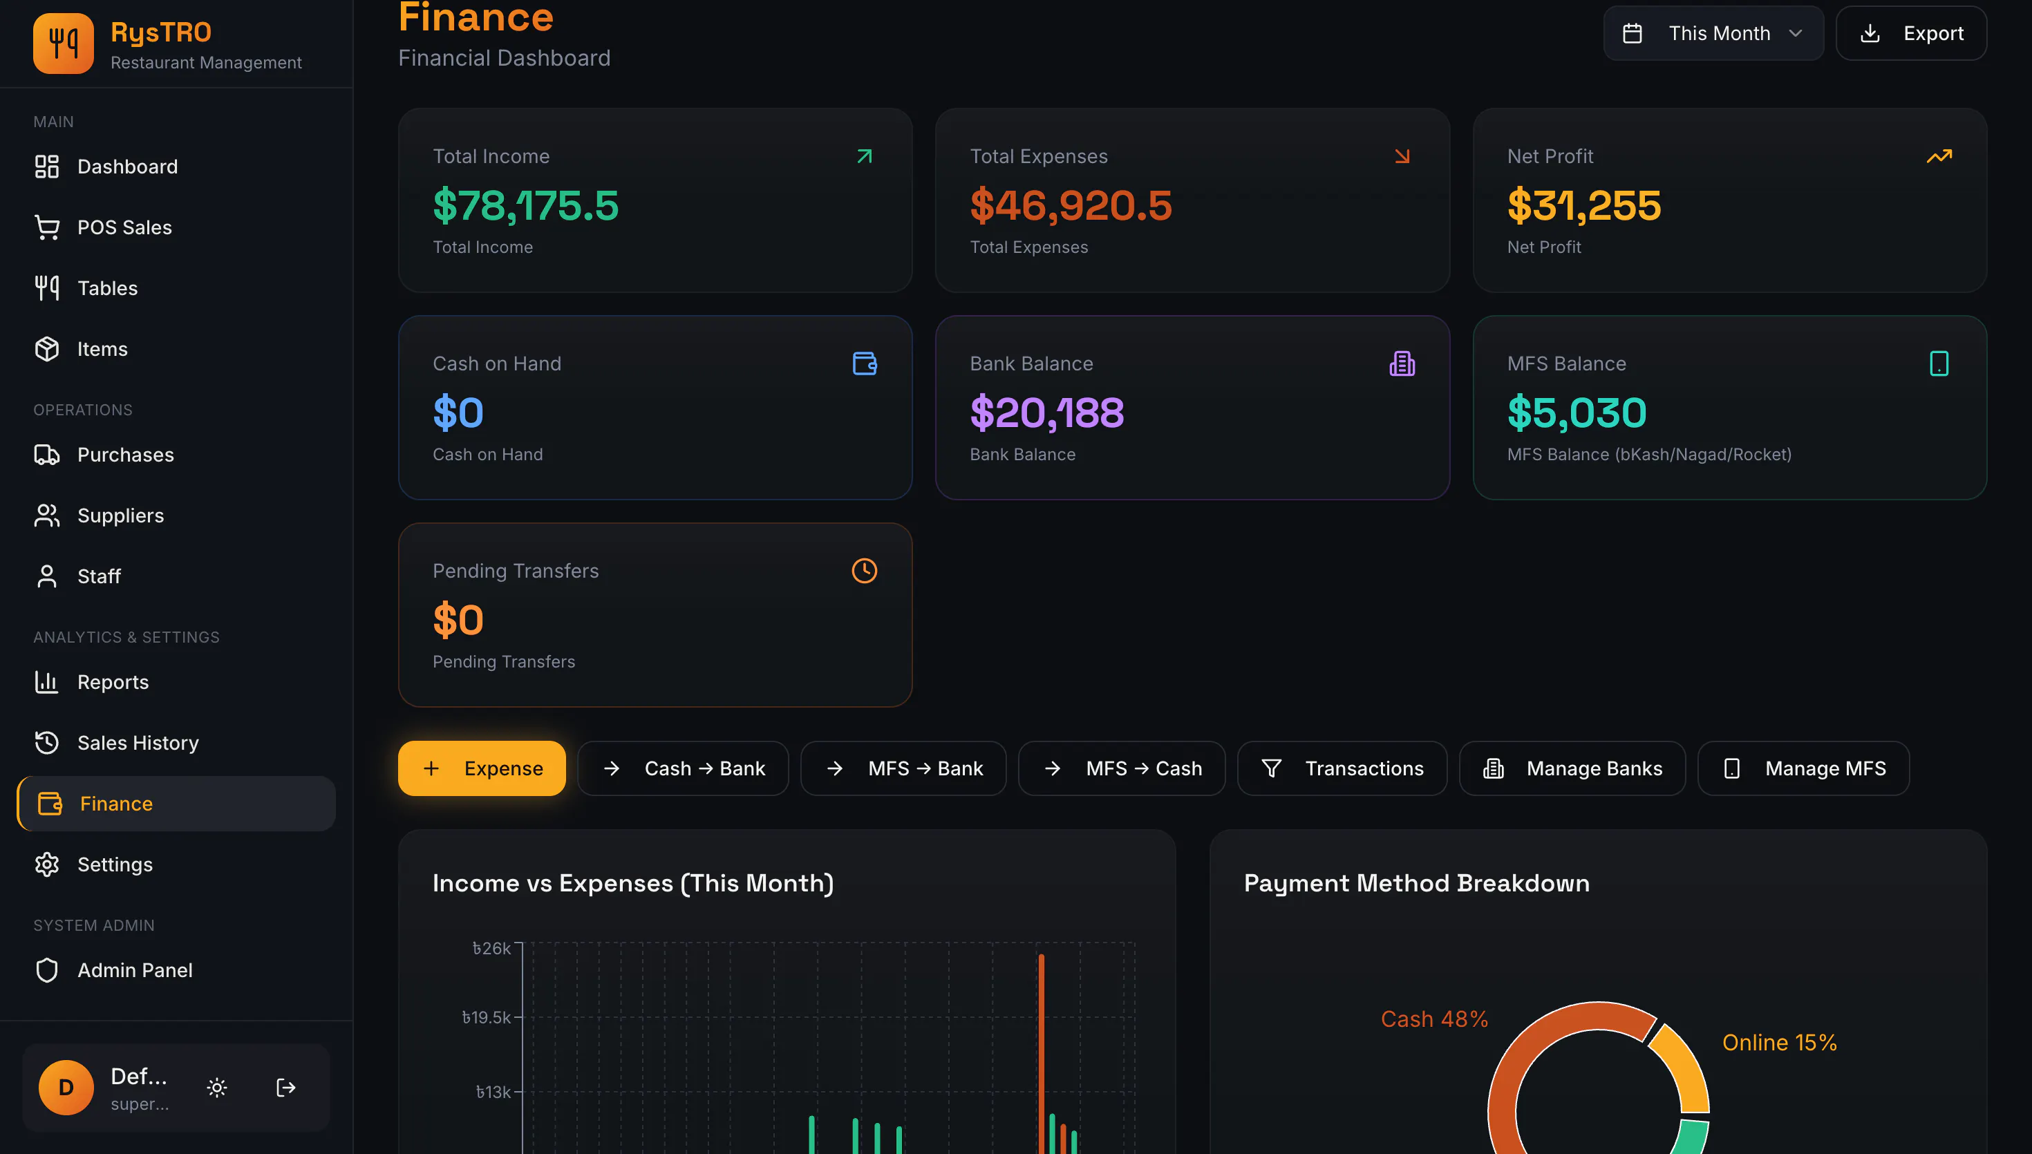This screenshot has width=2032, height=1154.
Task: Open the Dashboard page from the sidebar
Action: coord(176,167)
